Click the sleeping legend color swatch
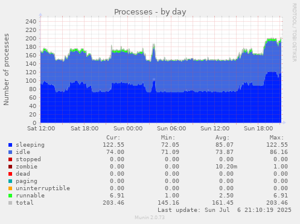 10,145
